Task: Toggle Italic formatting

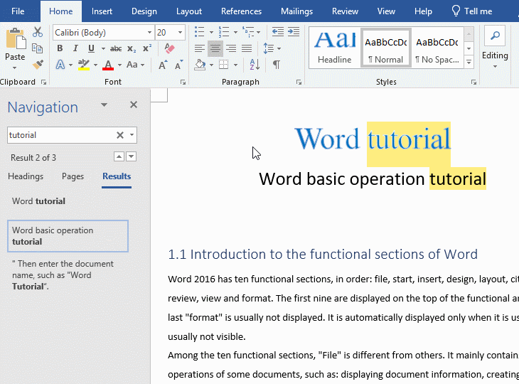Action: pos(75,48)
